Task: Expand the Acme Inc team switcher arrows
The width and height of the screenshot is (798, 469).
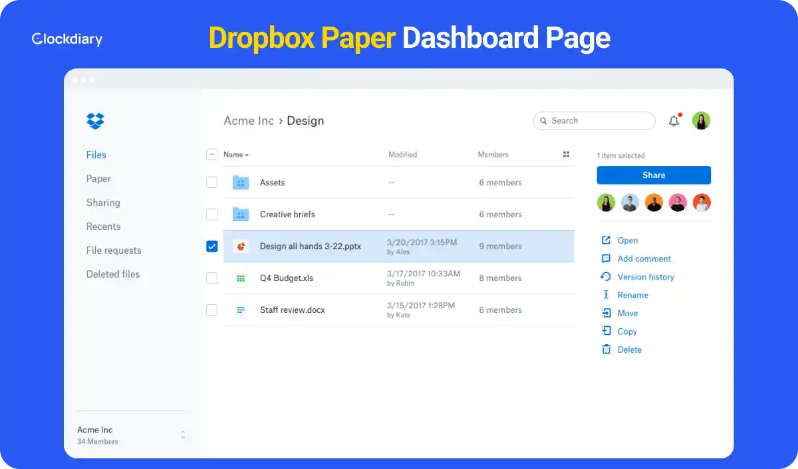Action: point(183,434)
